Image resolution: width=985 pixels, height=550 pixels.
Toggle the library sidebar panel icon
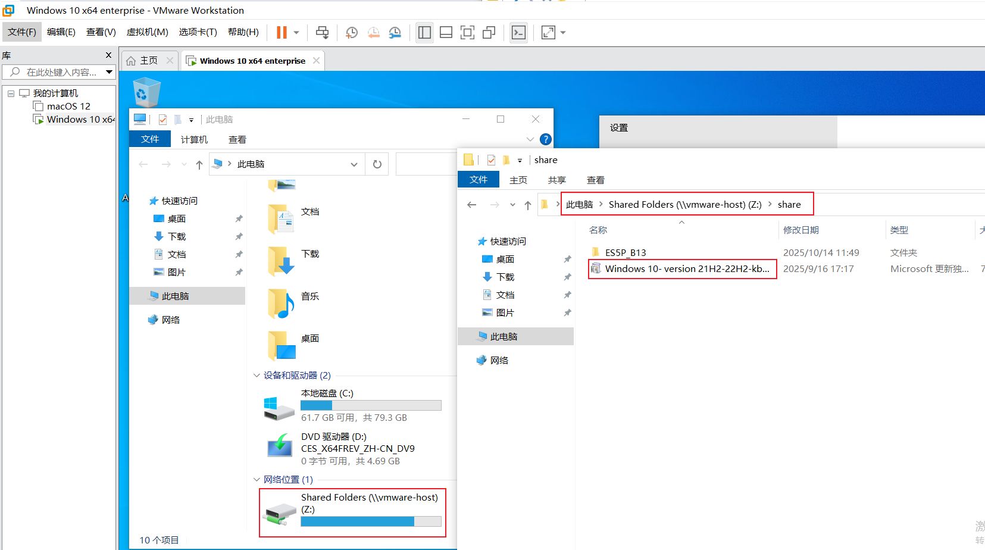[x=424, y=33]
